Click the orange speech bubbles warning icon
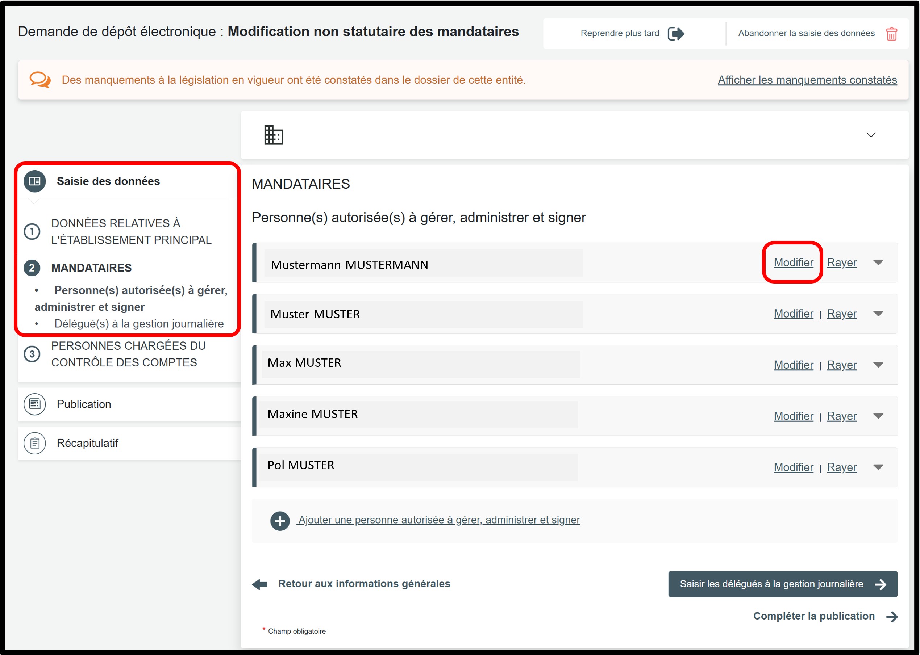The height and width of the screenshot is (655, 920). pyautogui.click(x=40, y=80)
